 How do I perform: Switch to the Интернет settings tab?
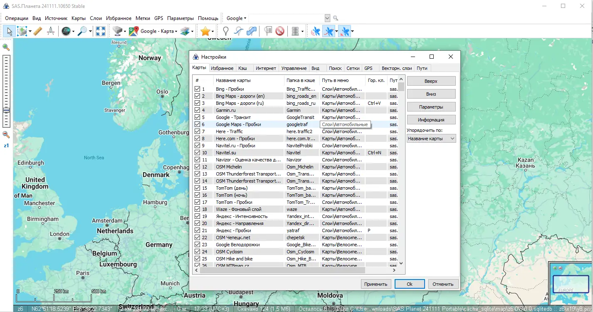tap(266, 68)
